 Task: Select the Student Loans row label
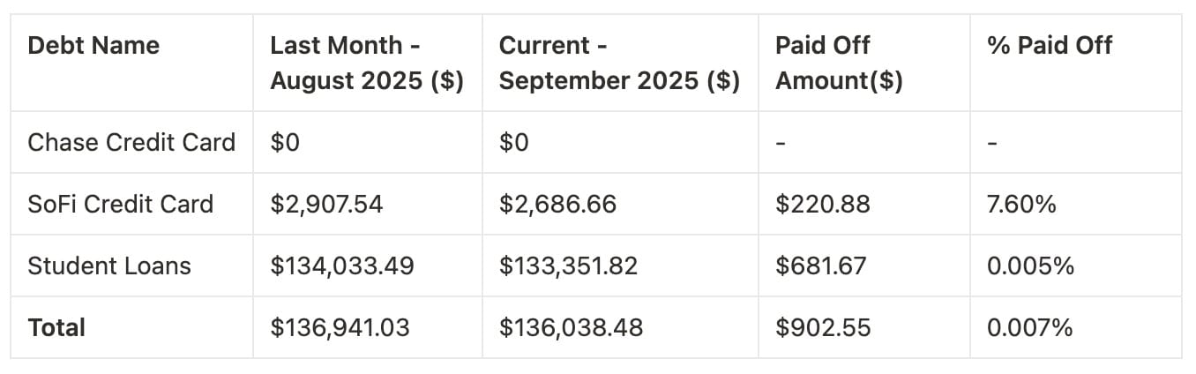109,266
